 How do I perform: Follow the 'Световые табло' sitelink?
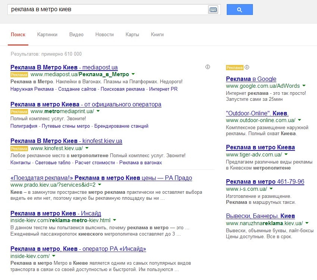coord(53,163)
